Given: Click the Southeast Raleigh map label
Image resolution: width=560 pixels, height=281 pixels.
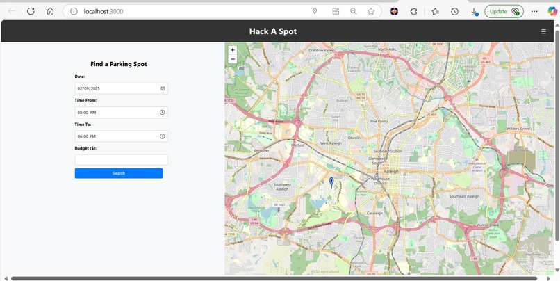Looking at the screenshot, I should pyautogui.click(x=464, y=196).
